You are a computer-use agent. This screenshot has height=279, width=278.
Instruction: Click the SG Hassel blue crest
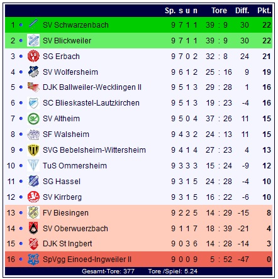[33, 181]
